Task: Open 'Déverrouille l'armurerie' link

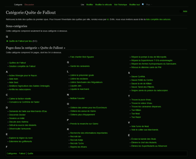Action: tap(20, 129)
